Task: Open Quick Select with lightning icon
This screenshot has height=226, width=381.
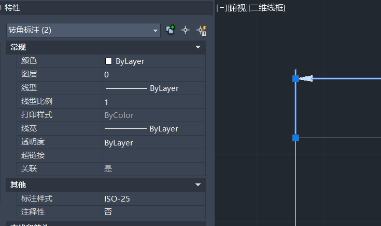Action: tap(202, 30)
